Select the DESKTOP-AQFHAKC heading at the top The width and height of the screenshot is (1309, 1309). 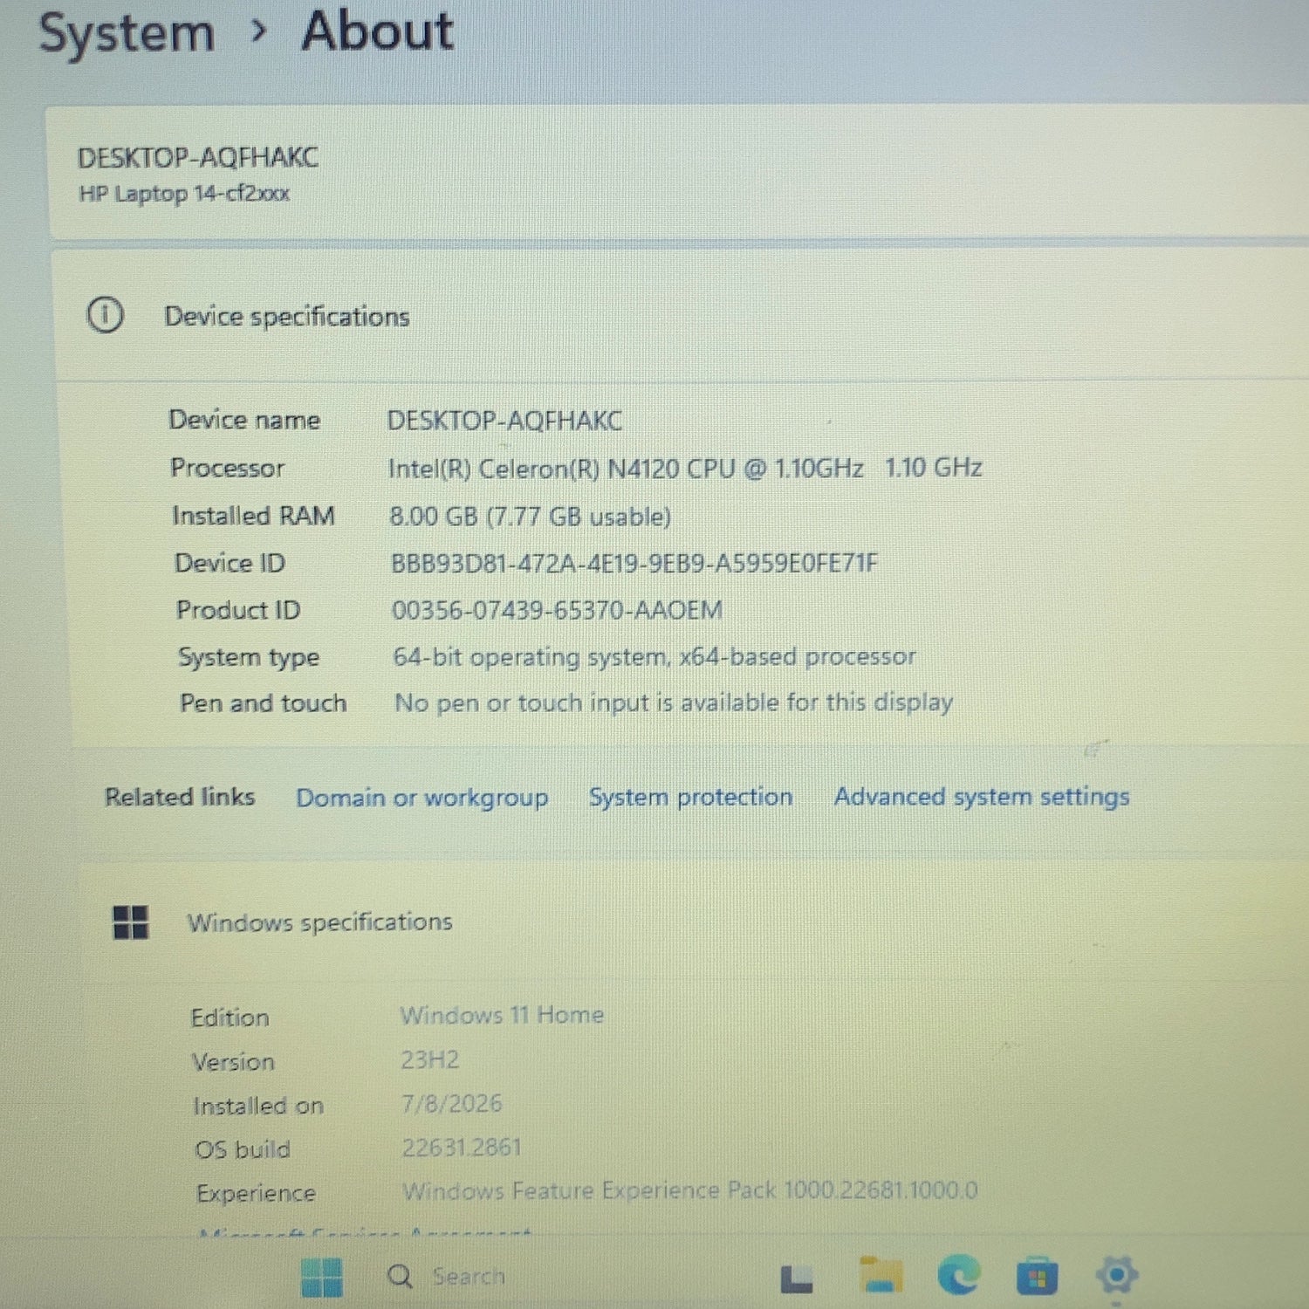coord(198,158)
